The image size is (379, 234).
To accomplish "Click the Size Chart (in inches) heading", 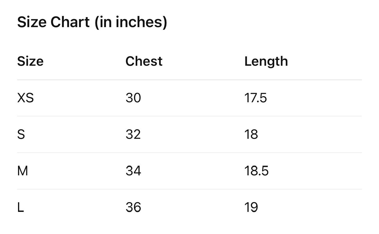I will 92,22.
